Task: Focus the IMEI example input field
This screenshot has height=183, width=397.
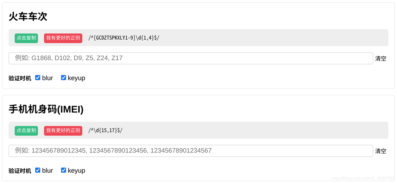Action: pos(190,151)
